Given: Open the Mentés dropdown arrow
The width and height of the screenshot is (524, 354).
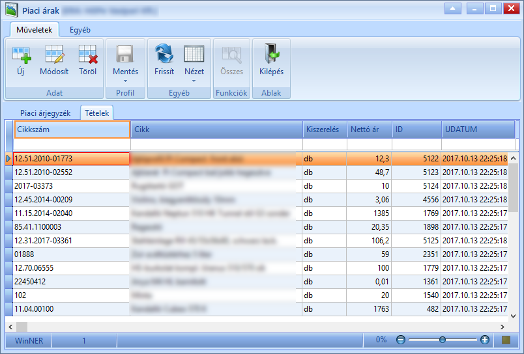Looking at the screenshot, I should pyautogui.click(x=125, y=81).
